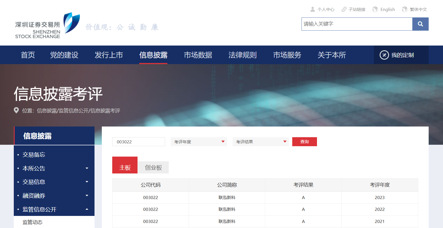443x228 pixels.
Task: Click the magnifier search button
Action: point(420,24)
